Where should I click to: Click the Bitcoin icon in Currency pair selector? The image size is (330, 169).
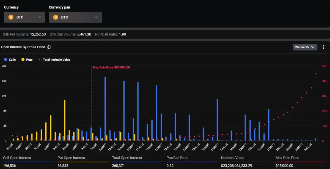56,17
